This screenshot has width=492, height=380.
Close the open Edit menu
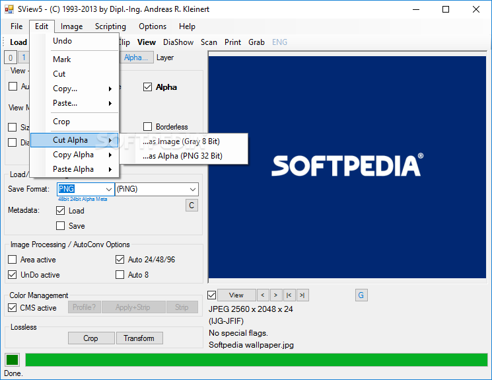tap(42, 26)
